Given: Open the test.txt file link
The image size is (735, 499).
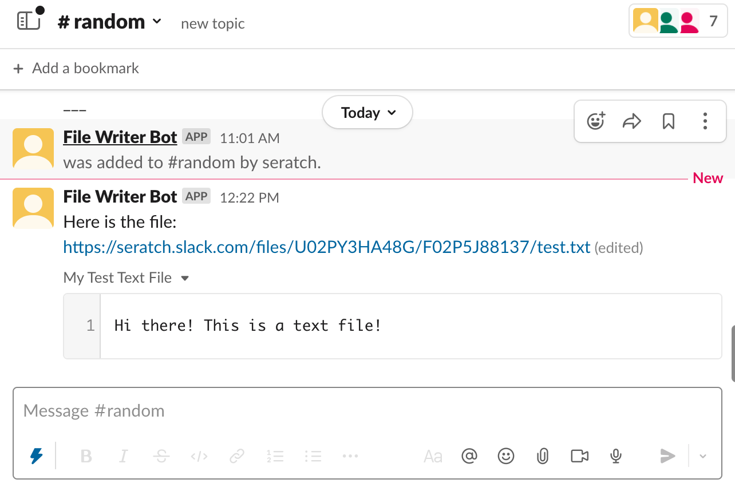Looking at the screenshot, I should pyautogui.click(x=326, y=247).
